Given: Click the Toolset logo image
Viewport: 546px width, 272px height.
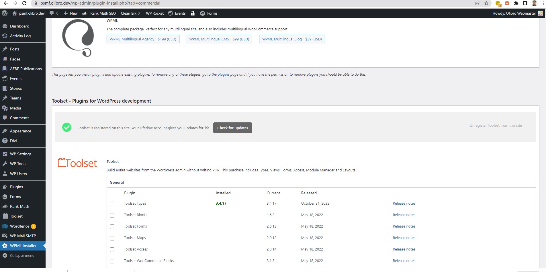Looking at the screenshot, I should coord(77,163).
